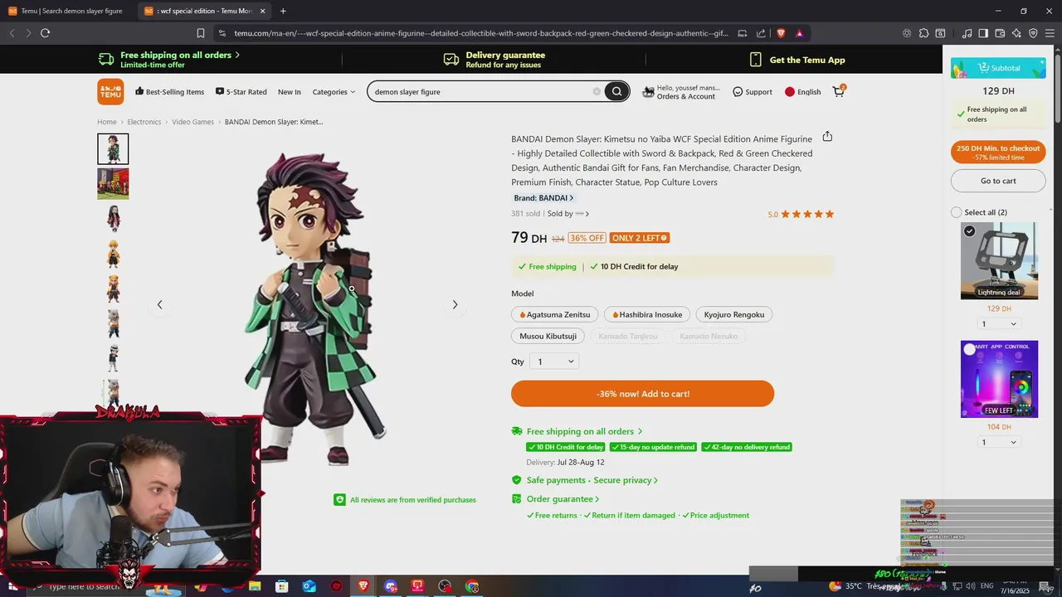Screen dimensions: 1062x597
Task: Open the Support menu
Action: tap(752, 92)
